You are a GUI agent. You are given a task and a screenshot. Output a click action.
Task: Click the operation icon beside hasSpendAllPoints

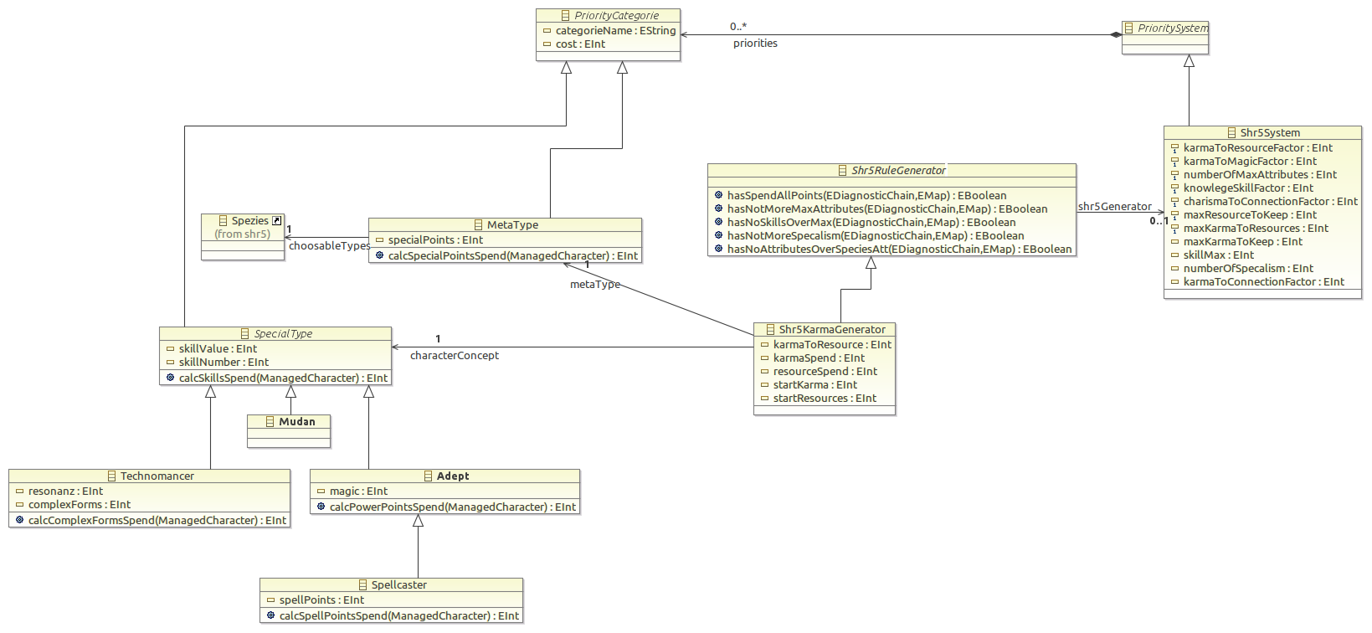point(719,195)
